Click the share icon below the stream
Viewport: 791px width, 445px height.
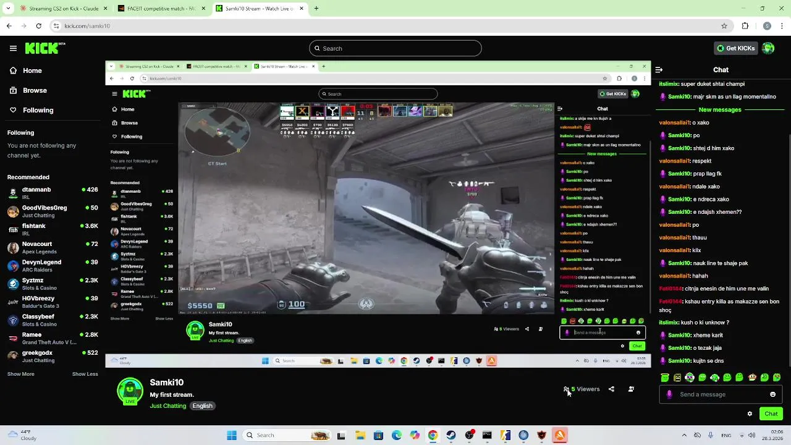611,389
